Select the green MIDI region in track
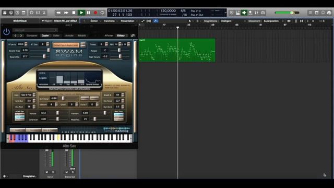 (177, 50)
